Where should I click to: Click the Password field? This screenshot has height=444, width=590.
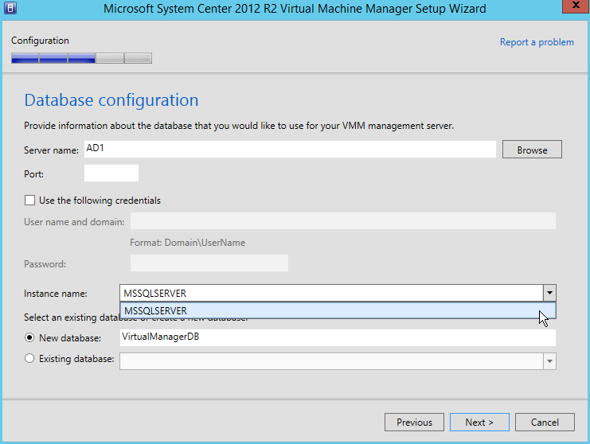pos(209,263)
